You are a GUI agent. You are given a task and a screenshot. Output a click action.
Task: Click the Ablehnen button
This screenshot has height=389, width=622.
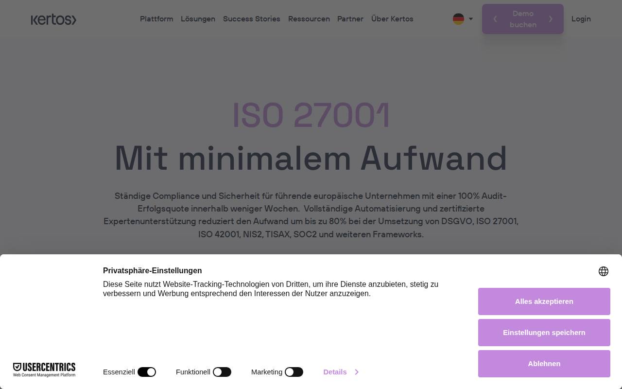coord(544,364)
